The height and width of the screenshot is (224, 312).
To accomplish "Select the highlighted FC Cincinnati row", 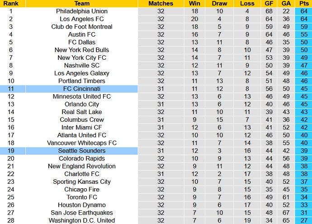I will point(156,89).
